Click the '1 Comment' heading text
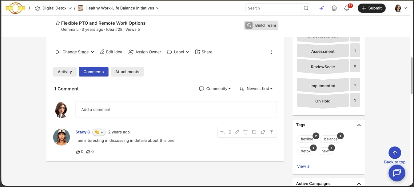414x187 pixels. click(66, 89)
